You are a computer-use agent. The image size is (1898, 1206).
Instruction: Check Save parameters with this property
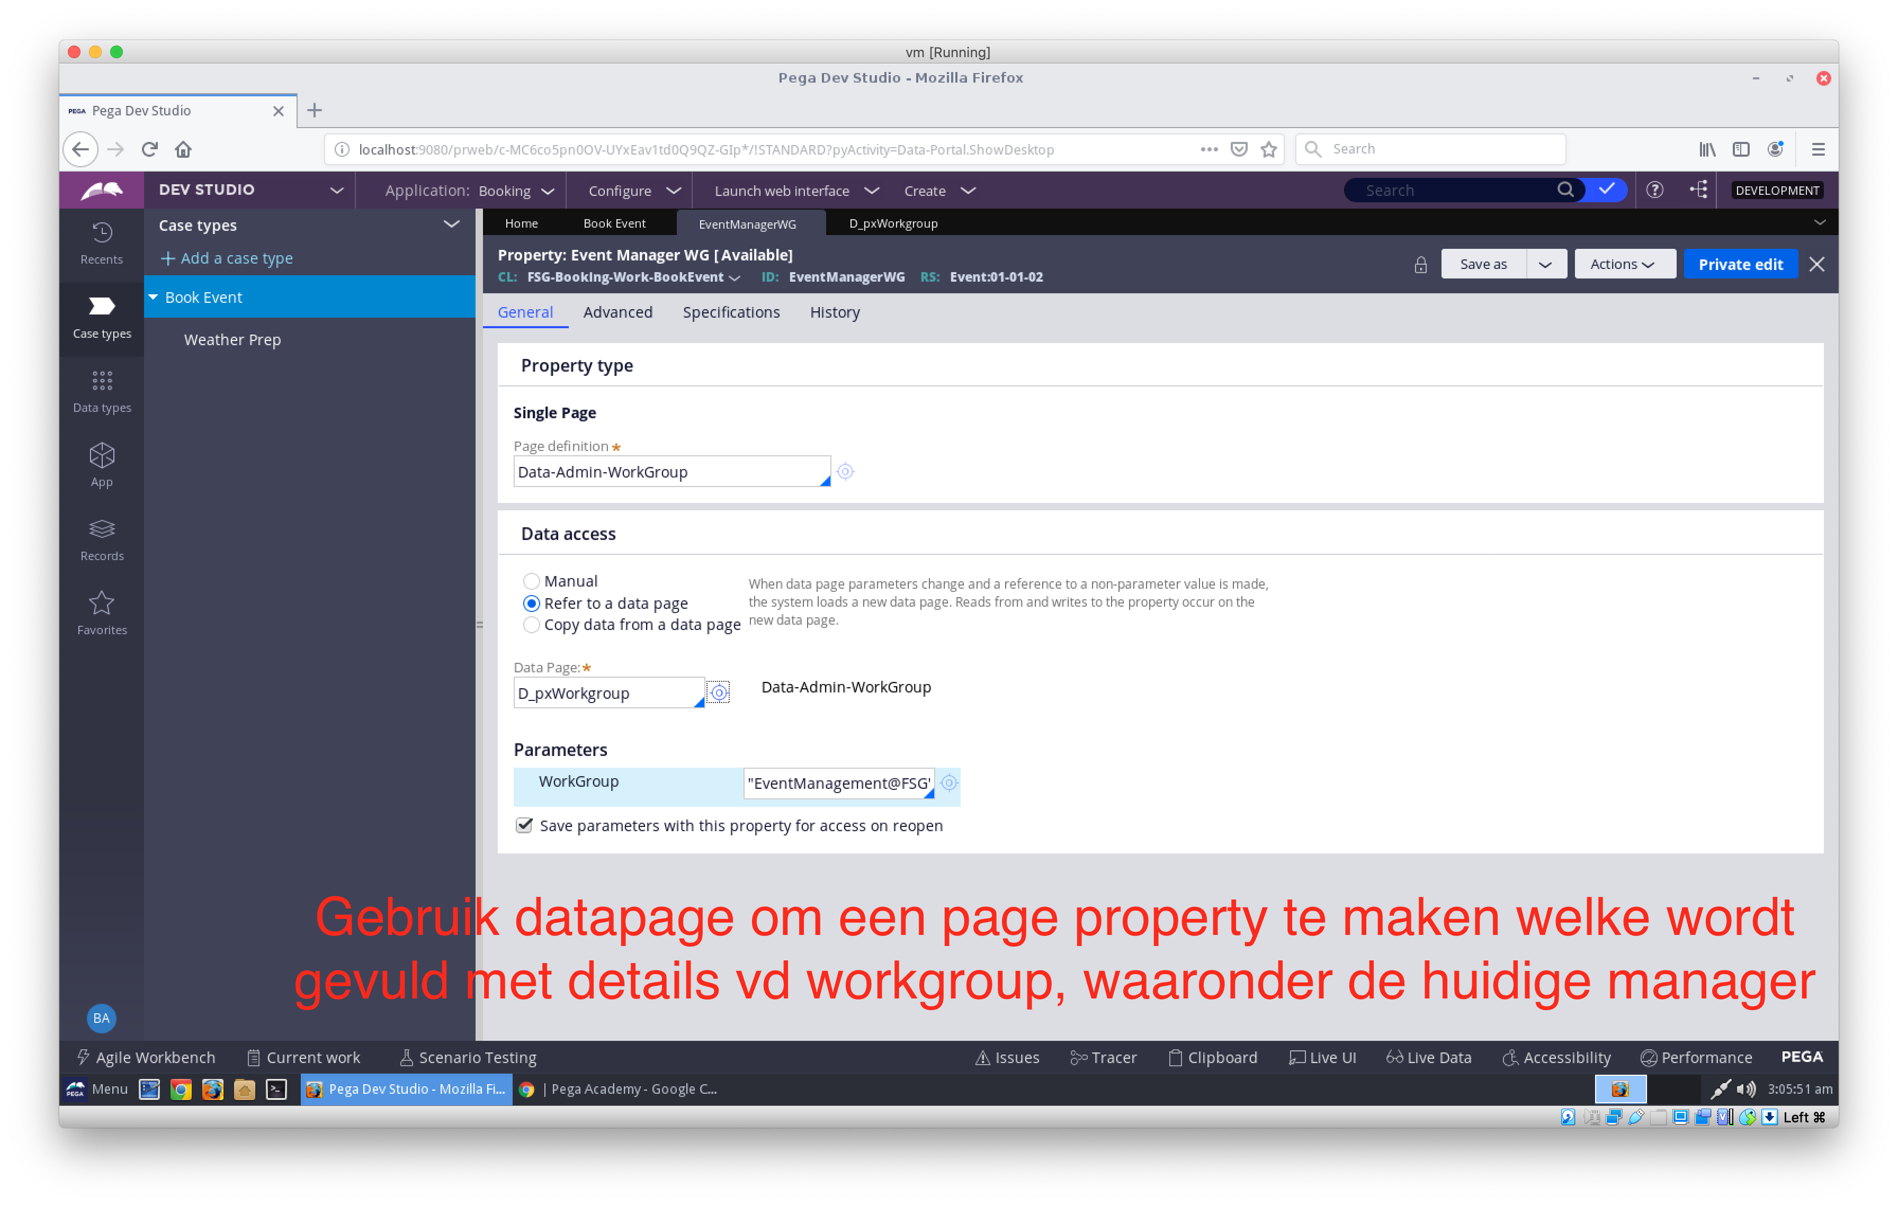pyautogui.click(x=525, y=825)
